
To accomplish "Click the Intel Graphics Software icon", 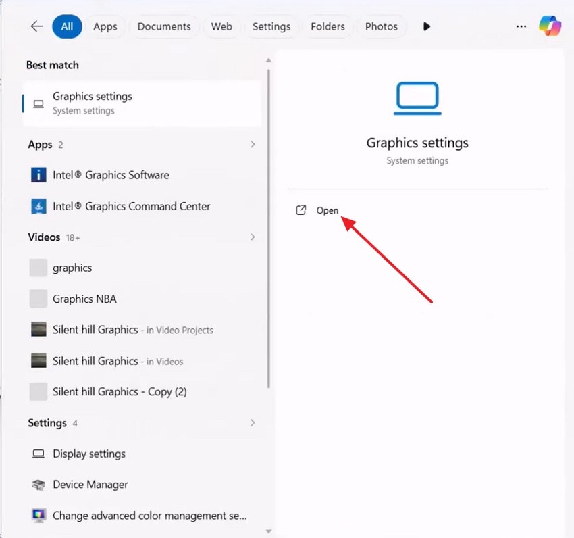I will tap(38, 175).
